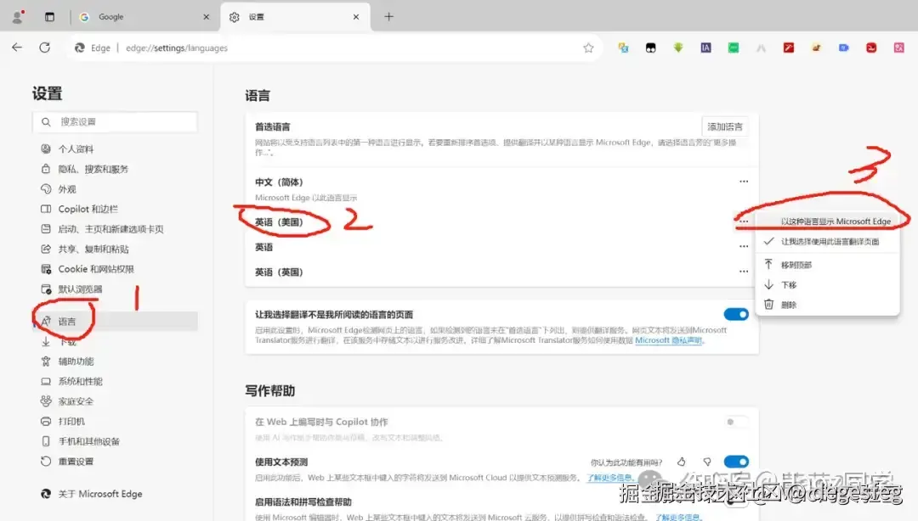
Task: Select 下移 in context menu
Action: click(x=827, y=285)
